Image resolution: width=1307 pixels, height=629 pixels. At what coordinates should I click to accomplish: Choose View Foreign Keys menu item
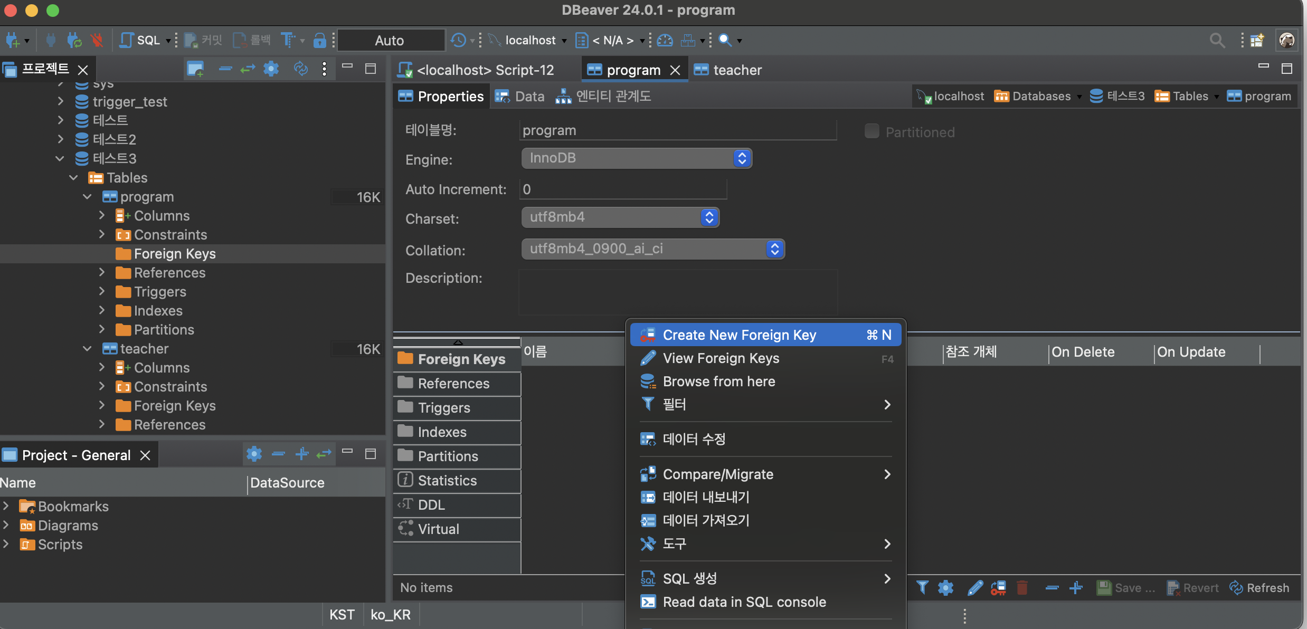click(765, 358)
